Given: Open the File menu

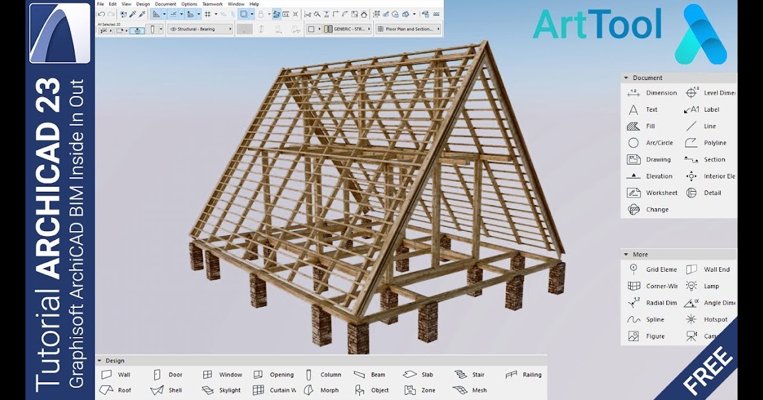Looking at the screenshot, I should pyautogui.click(x=100, y=4).
